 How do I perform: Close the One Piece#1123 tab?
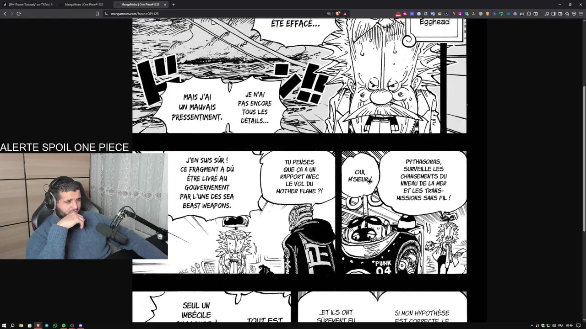point(165,5)
